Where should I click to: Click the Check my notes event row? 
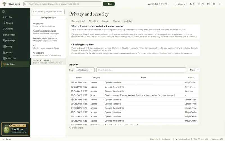[134, 95]
